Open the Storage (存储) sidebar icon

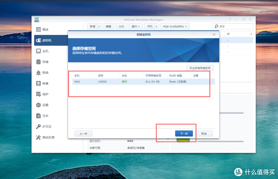(x=38, y=62)
